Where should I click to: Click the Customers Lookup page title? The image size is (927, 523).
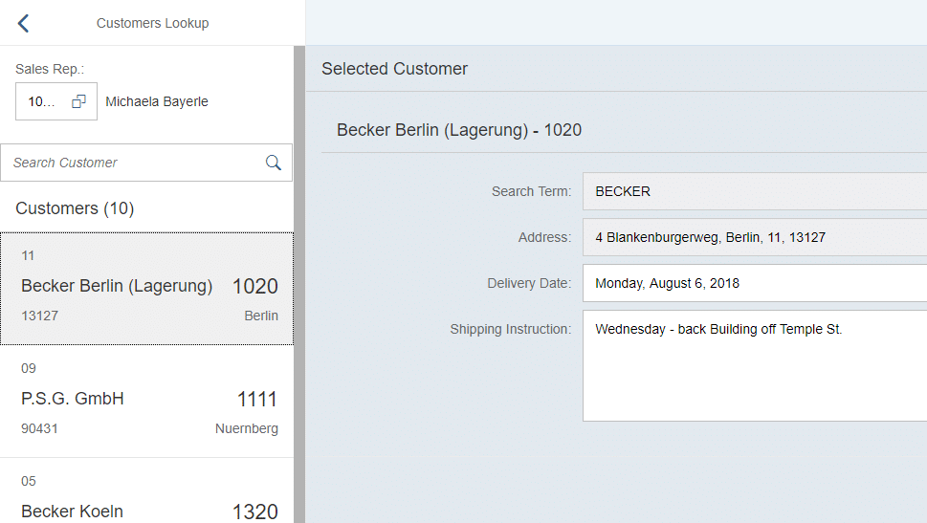click(x=152, y=23)
